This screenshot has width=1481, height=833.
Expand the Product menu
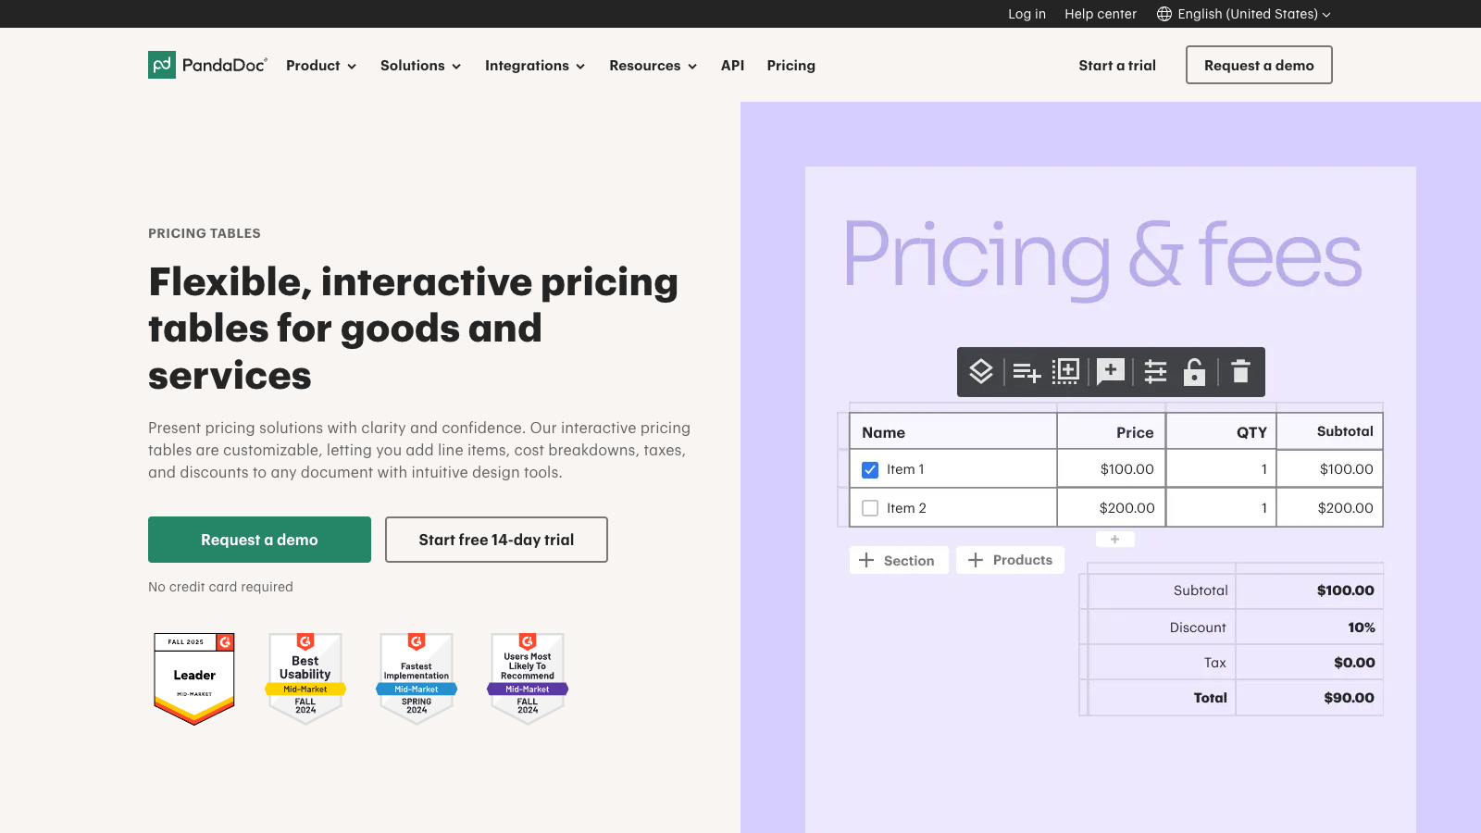pos(321,66)
